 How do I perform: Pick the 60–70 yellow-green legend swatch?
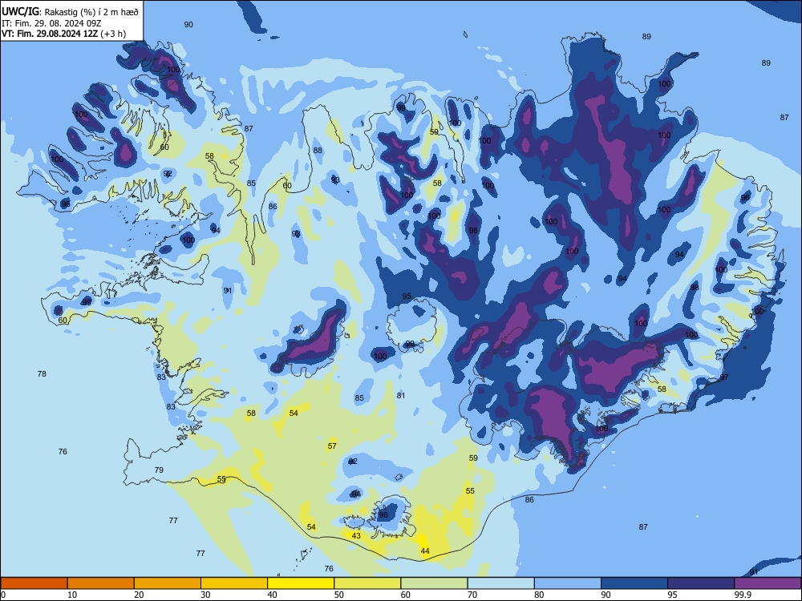click(434, 583)
